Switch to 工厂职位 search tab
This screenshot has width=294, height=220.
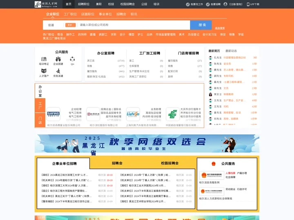coord(70,14)
